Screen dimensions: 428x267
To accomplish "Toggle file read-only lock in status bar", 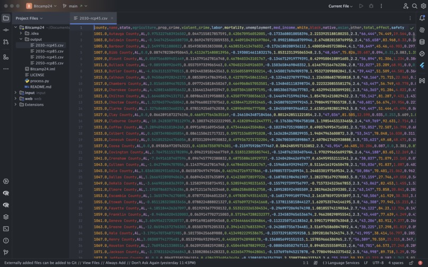I will pyautogui.click(x=411, y=263).
